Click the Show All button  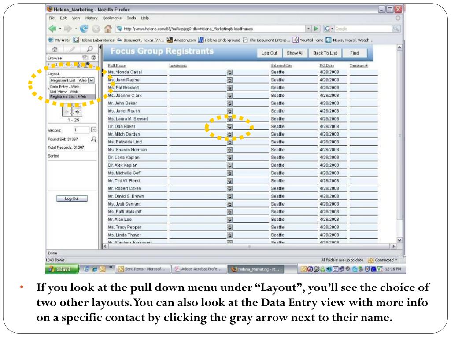295,53
